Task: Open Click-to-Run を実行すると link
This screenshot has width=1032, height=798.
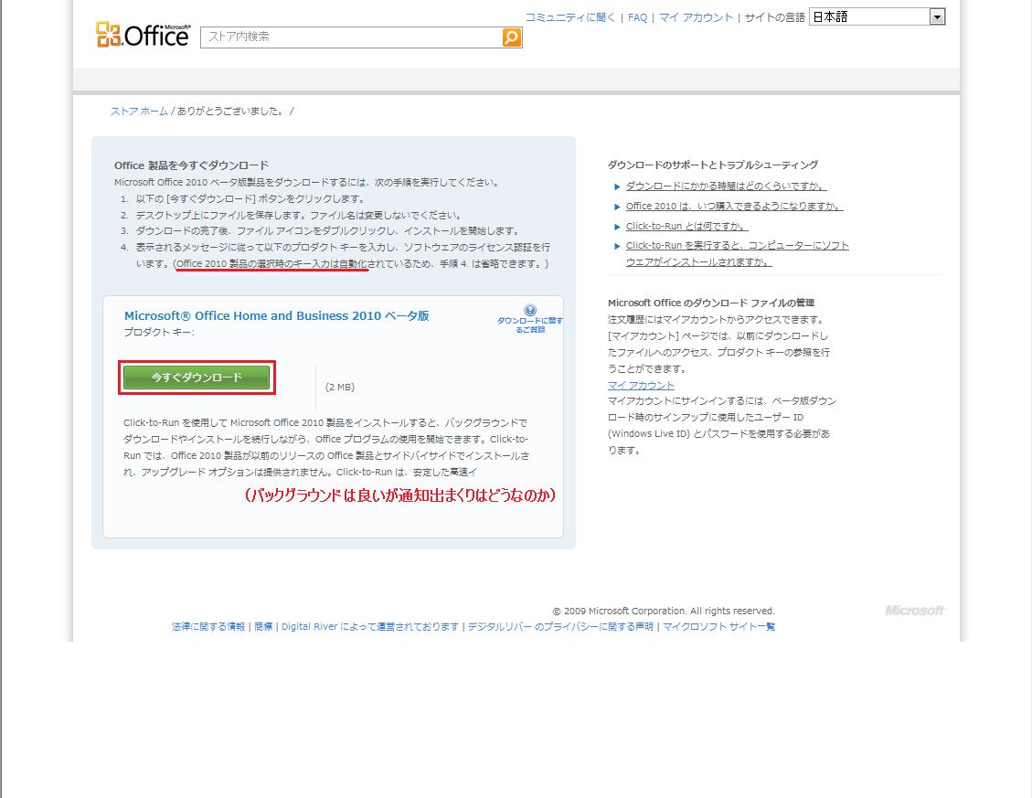Action: [x=737, y=253]
